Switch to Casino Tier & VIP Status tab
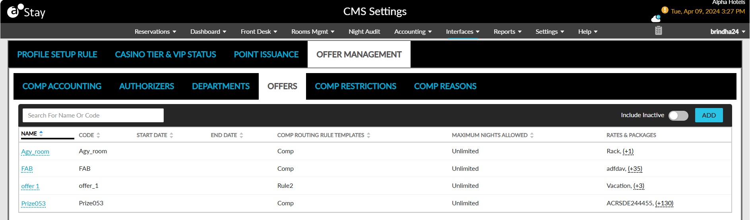 pyautogui.click(x=165, y=54)
